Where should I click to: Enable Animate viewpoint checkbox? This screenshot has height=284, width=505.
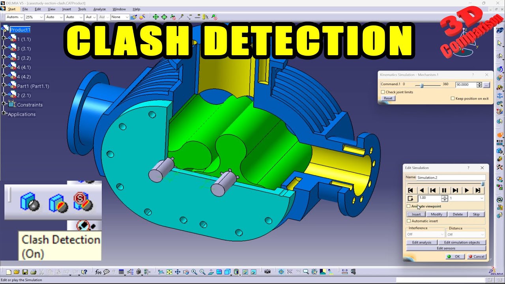click(x=408, y=206)
